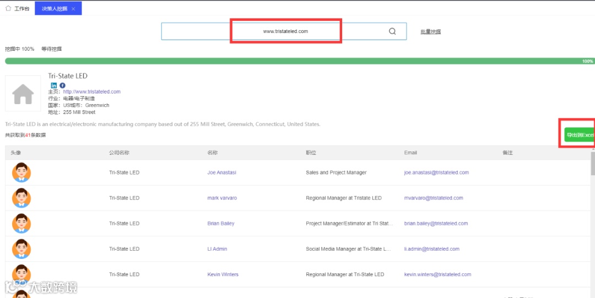This screenshot has width=595, height=298.
Task: Open Tri-State LED Facebook icon
Action: tap(63, 85)
